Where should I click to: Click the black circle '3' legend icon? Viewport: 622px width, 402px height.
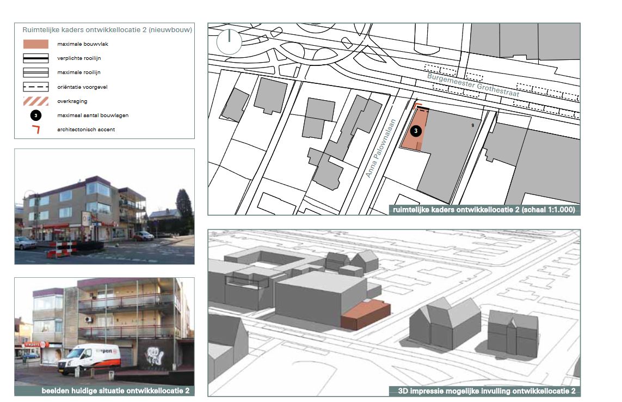(x=36, y=115)
